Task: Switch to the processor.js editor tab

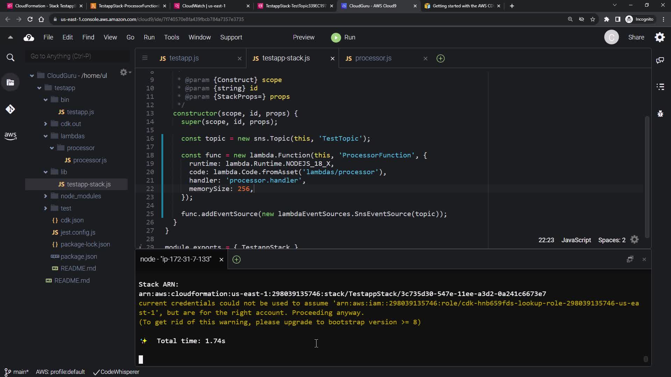Action: point(373,58)
